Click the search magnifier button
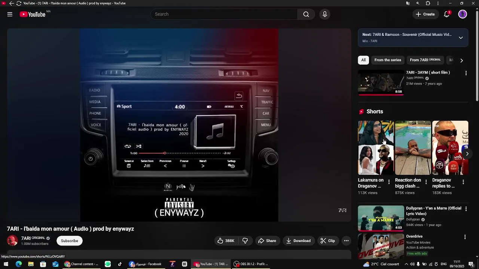Image resolution: width=479 pixels, height=269 pixels. [x=306, y=14]
